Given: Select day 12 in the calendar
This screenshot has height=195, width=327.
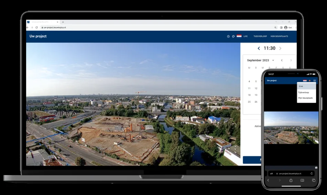Looking at the screenshot, I should (256, 88).
